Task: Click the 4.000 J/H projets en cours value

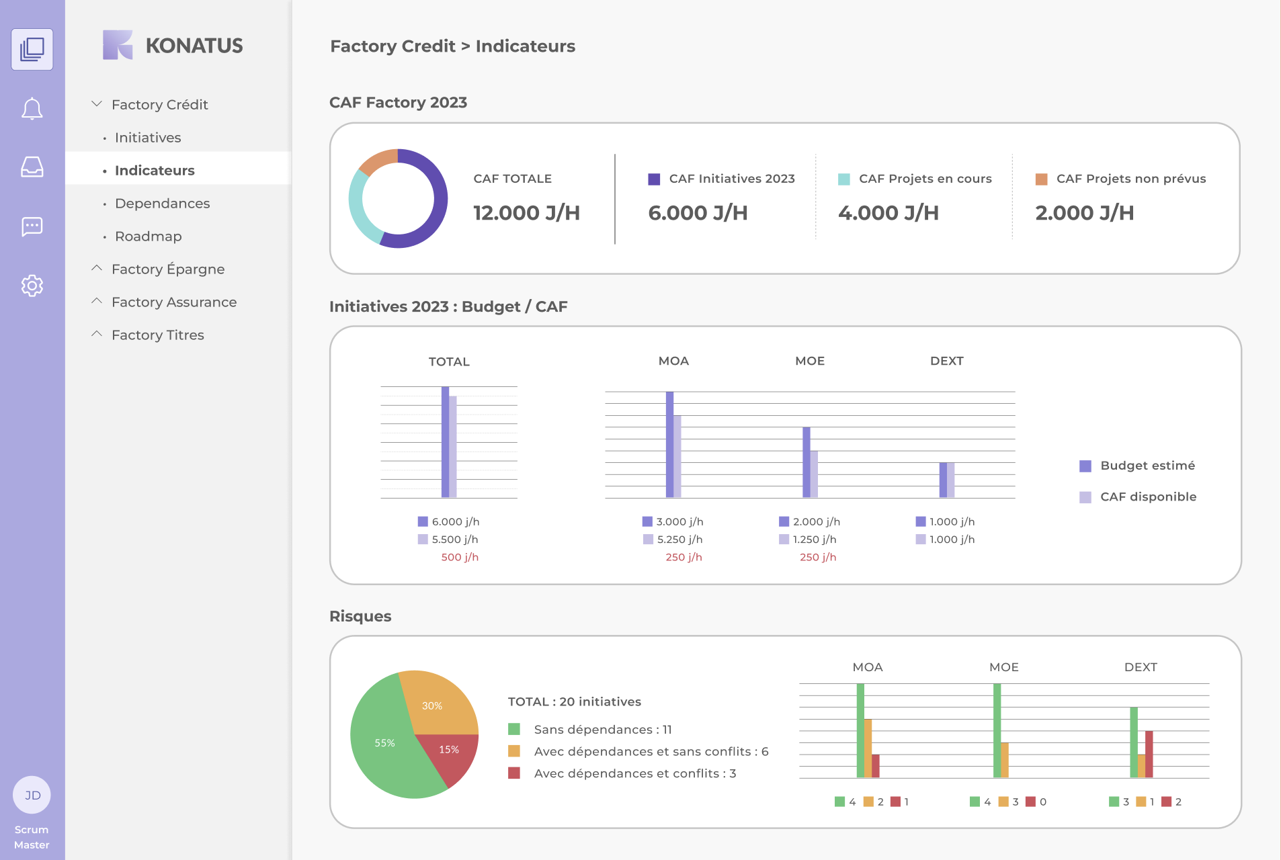Action: coord(889,213)
